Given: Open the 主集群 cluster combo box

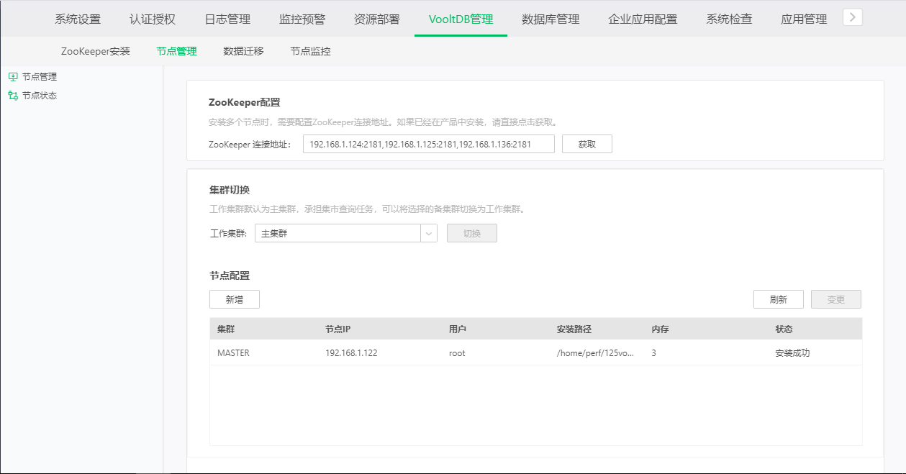Looking at the screenshot, I should [338, 233].
